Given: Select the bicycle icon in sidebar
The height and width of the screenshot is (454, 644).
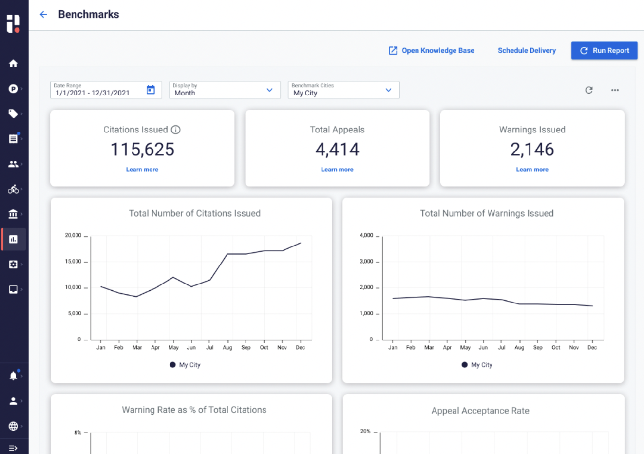Looking at the screenshot, I should click(x=13, y=189).
